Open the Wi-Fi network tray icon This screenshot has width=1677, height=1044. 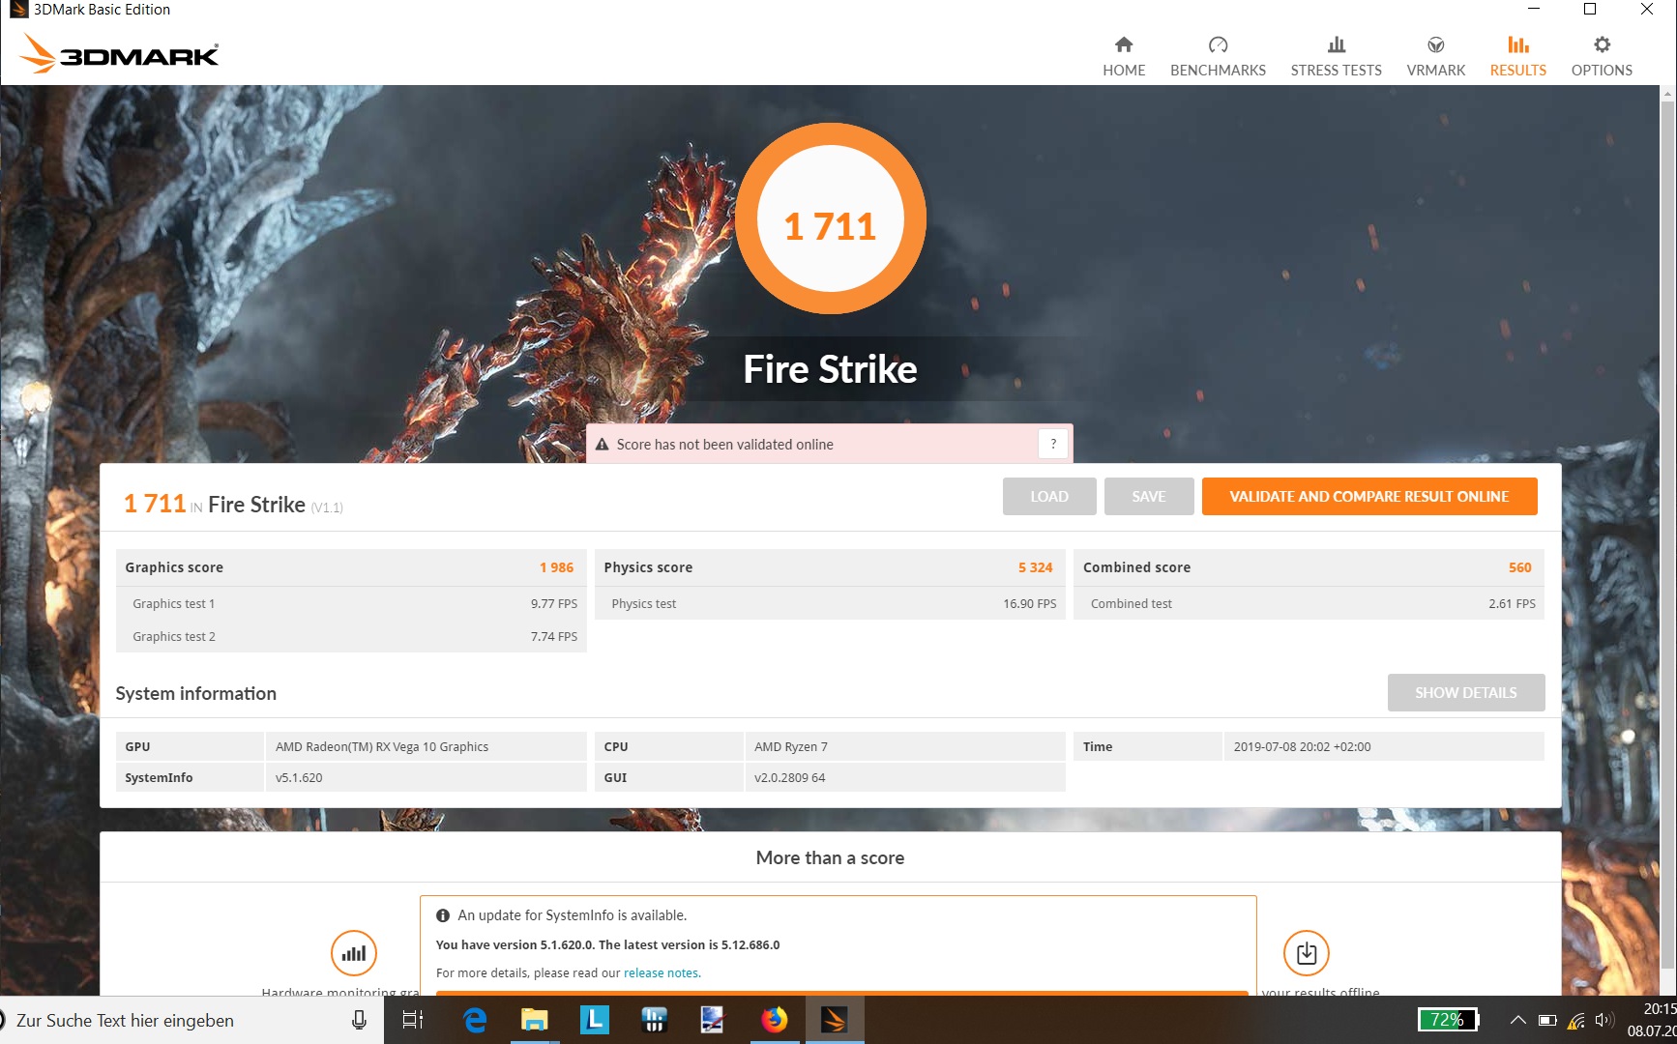coord(1576,1020)
